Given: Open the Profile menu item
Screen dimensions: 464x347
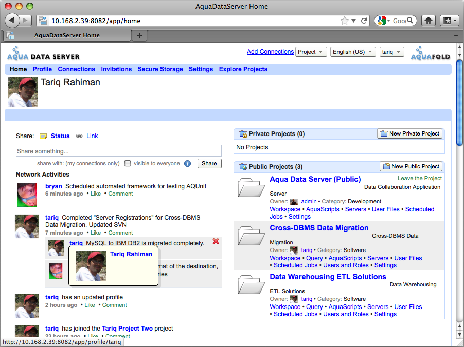Looking at the screenshot, I should [x=42, y=69].
